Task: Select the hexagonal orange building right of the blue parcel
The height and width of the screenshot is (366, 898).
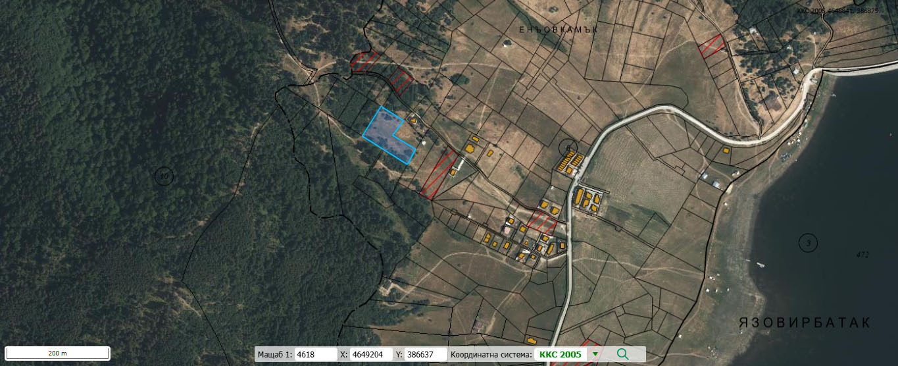Action: coord(474,140)
